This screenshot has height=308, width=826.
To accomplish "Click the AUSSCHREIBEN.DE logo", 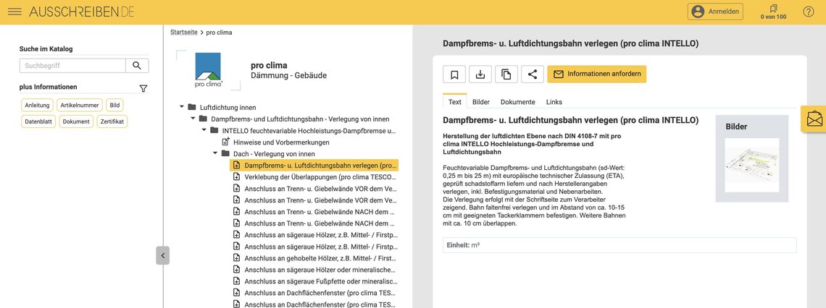I will click(82, 12).
